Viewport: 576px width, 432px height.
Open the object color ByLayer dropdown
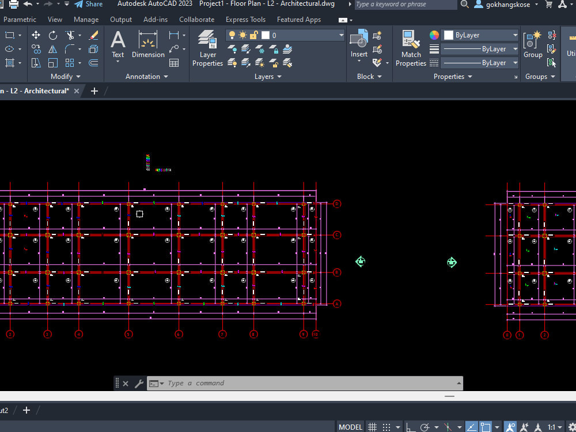(514, 35)
